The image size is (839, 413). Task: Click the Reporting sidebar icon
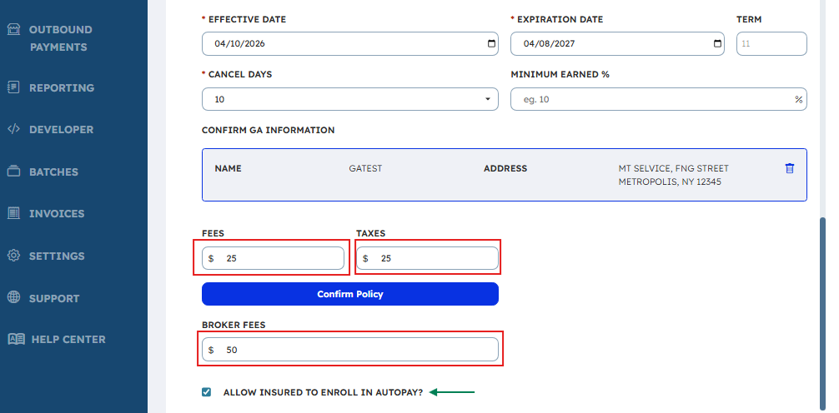[x=13, y=87]
